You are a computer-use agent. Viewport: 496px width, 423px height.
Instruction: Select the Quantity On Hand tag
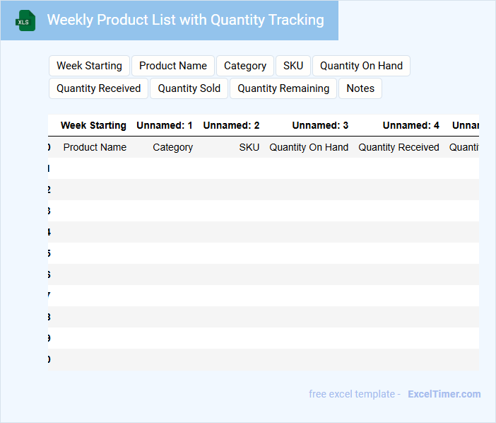click(x=361, y=66)
